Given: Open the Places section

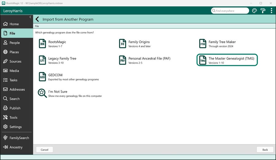Looking at the screenshot, I should (17, 52).
